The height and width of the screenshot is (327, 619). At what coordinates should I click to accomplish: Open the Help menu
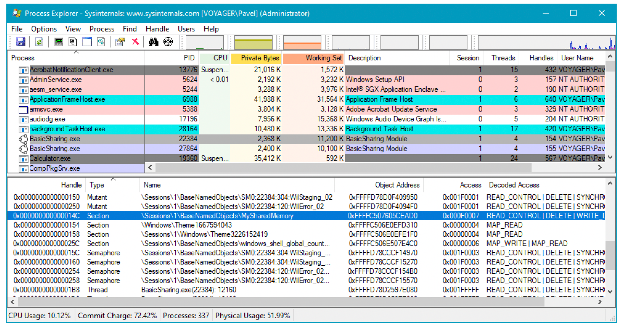[x=211, y=29]
